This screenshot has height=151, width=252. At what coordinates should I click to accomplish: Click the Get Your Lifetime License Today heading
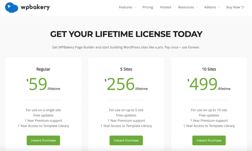126,34
